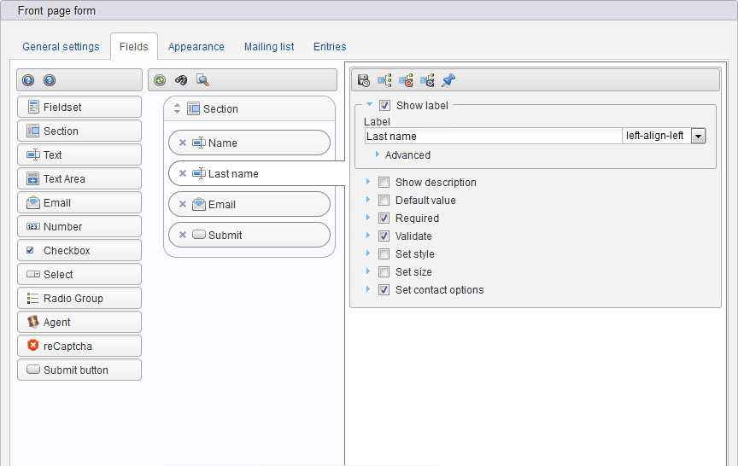The image size is (738, 466).
Task: Click the green refresh icon above form fields
Action: 160,80
